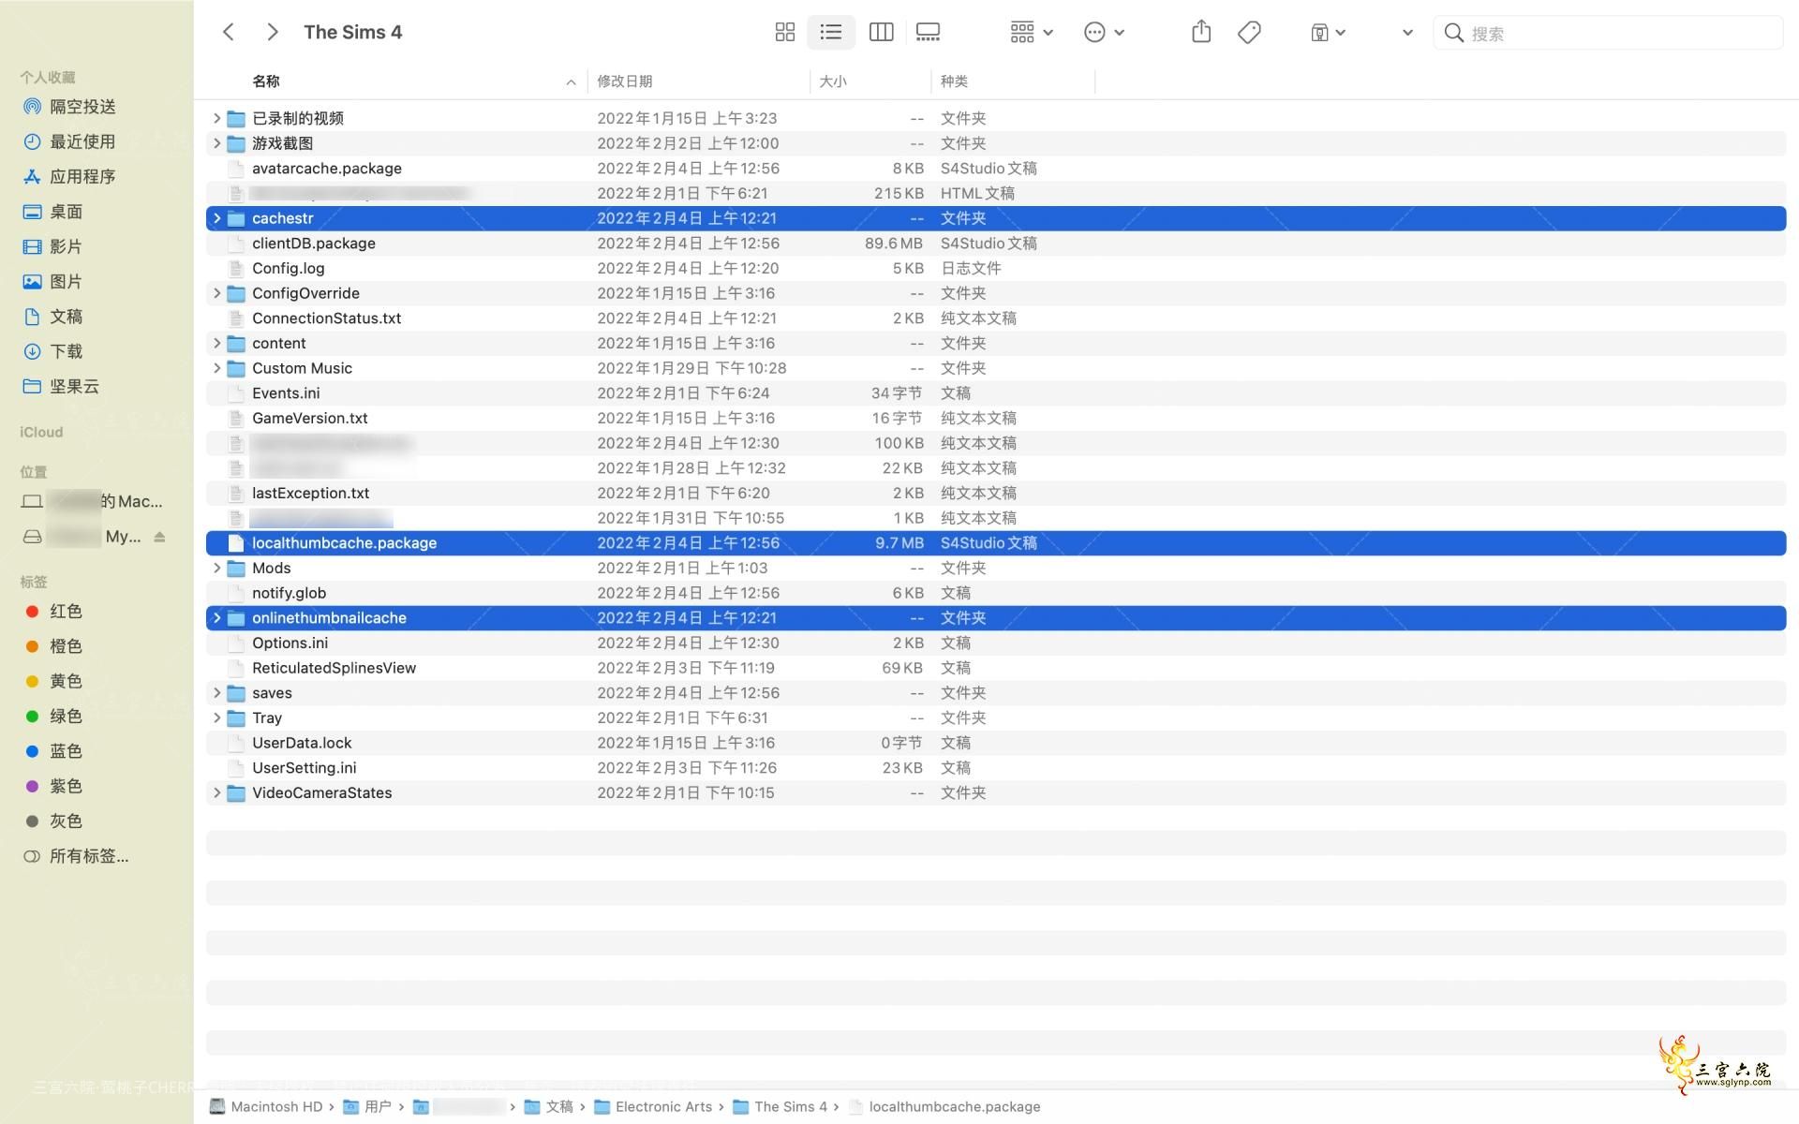
Task: Open the toolbar app extension dropdown
Action: tap(1328, 32)
